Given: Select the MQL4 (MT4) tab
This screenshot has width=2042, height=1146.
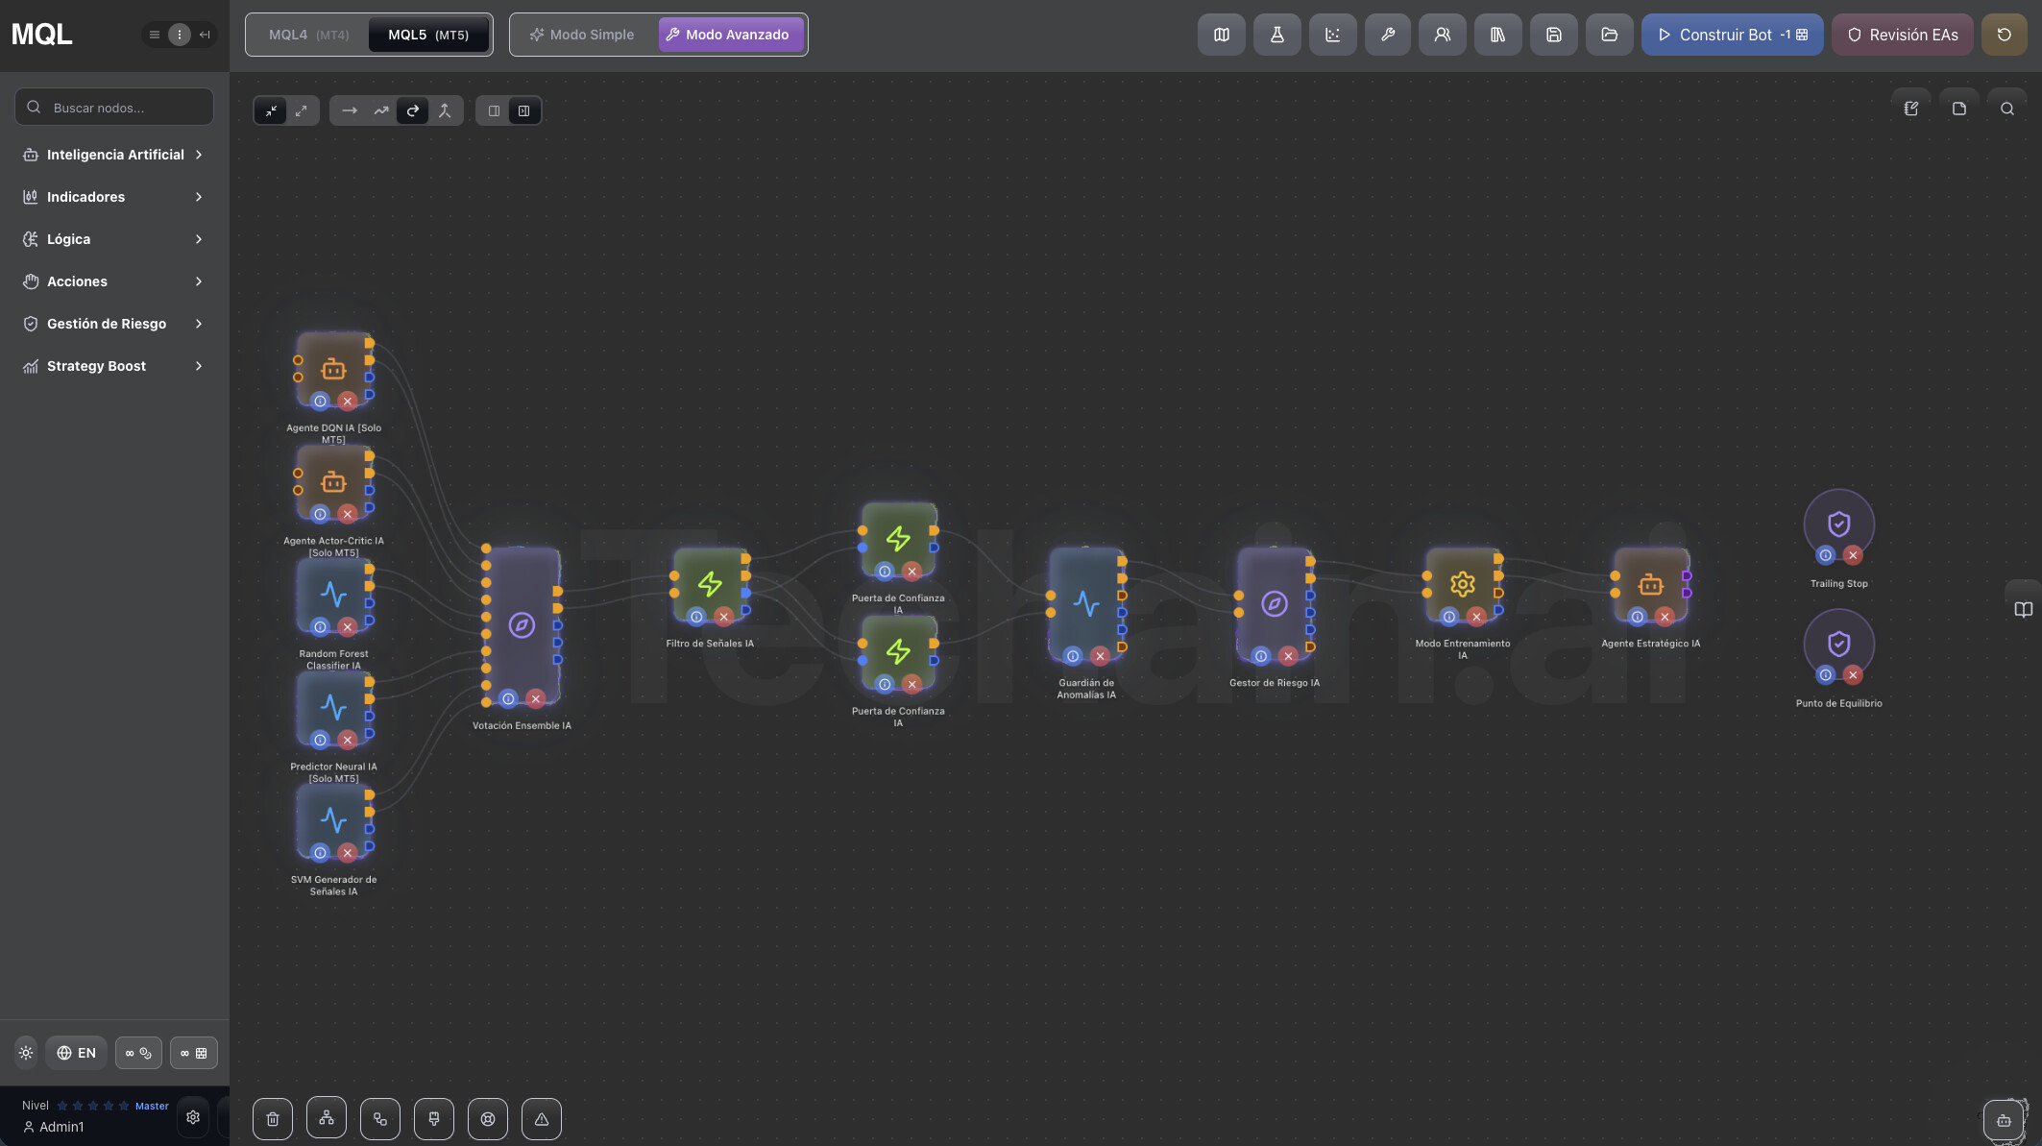Looking at the screenshot, I should click(x=308, y=35).
